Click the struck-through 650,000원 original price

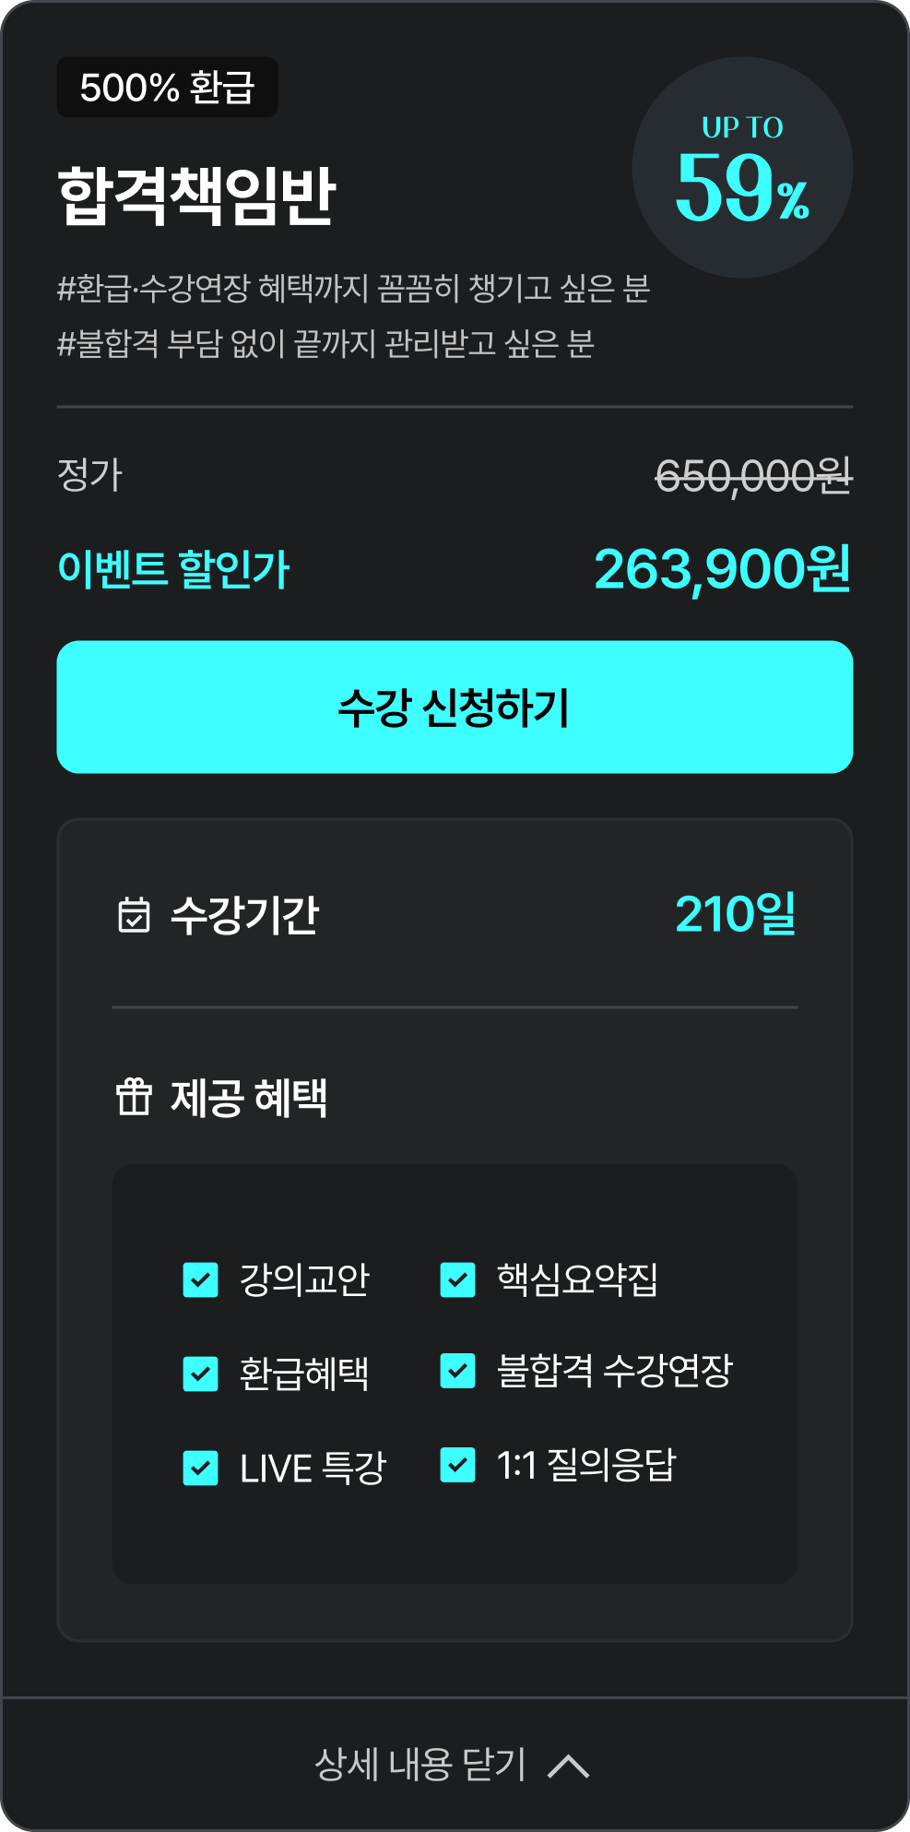click(753, 476)
